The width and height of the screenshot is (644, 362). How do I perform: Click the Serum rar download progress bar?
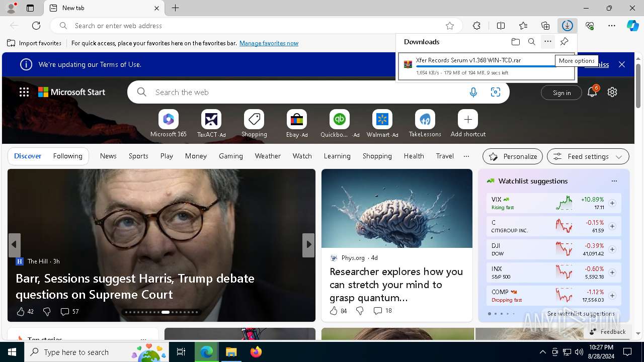pos(487,66)
